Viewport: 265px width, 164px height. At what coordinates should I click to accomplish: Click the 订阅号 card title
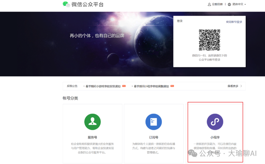[x=154, y=137]
